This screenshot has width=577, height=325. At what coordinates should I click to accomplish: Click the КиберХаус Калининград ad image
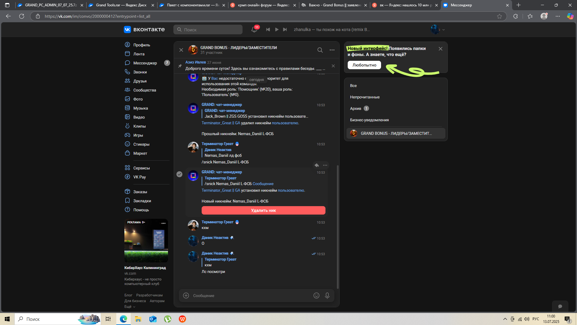146,240
